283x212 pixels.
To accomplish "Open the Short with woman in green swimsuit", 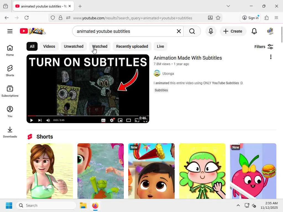I will point(50,171).
